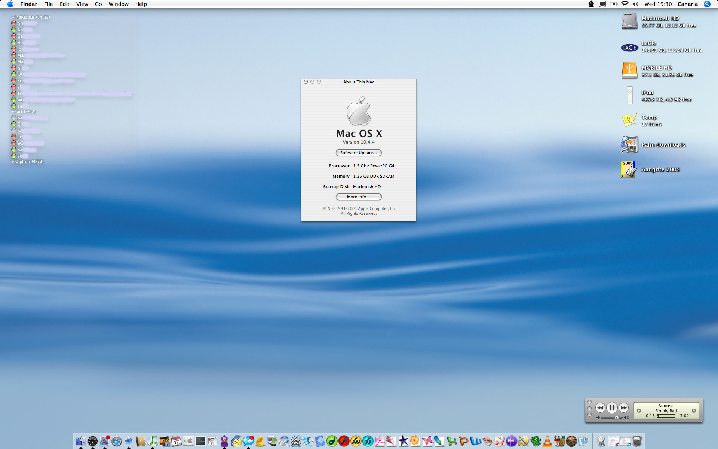
Task: Open Address Book in the Dock
Action: point(141,441)
